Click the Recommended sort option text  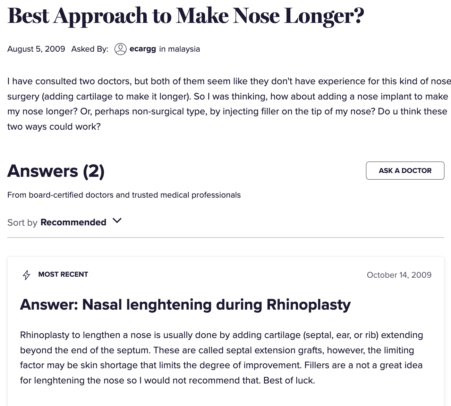click(x=74, y=222)
